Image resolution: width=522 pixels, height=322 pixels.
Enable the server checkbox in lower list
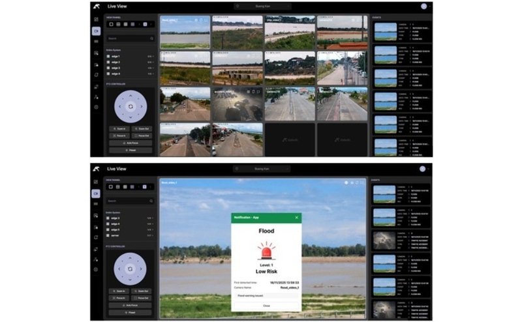click(109, 235)
